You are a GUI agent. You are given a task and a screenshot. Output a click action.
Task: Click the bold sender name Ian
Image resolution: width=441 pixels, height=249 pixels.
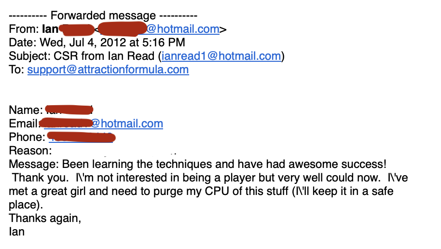pos(50,29)
